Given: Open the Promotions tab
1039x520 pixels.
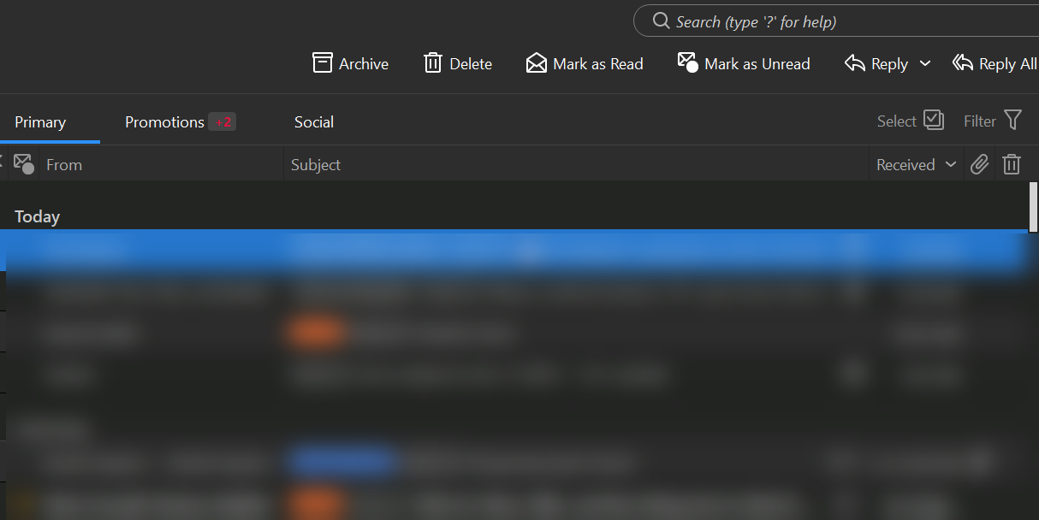Looking at the screenshot, I should click(x=165, y=122).
